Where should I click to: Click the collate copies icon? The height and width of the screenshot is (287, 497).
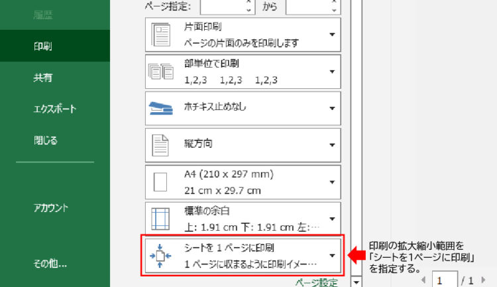(x=161, y=72)
